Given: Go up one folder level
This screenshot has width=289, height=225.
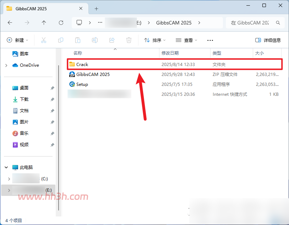Looking at the screenshot, I should pyautogui.click(x=44, y=23).
